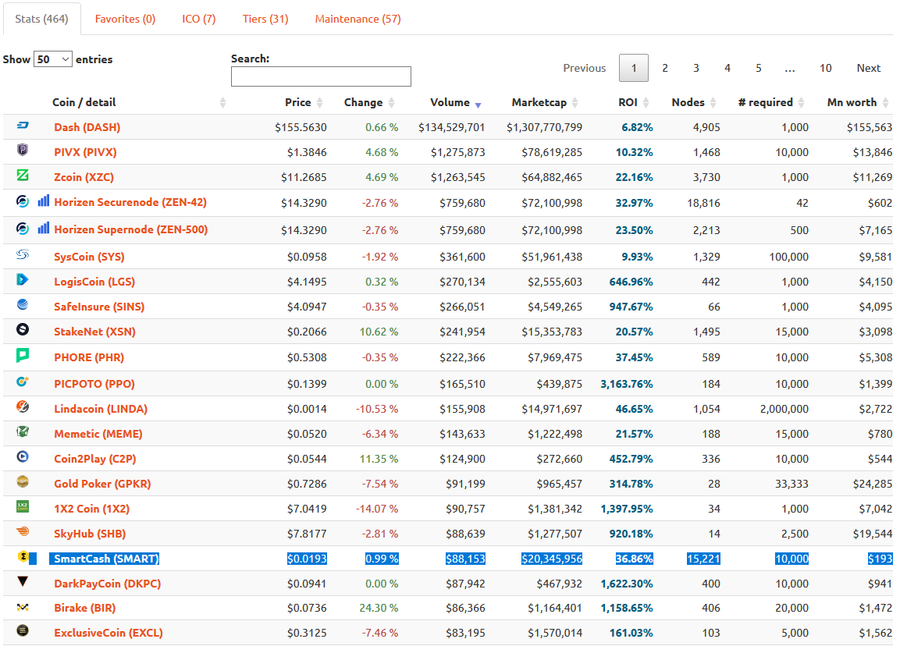The height and width of the screenshot is (646, 900).
Task: Click the Lindacoin coin logo icon
Action: (x=23, y=406)
